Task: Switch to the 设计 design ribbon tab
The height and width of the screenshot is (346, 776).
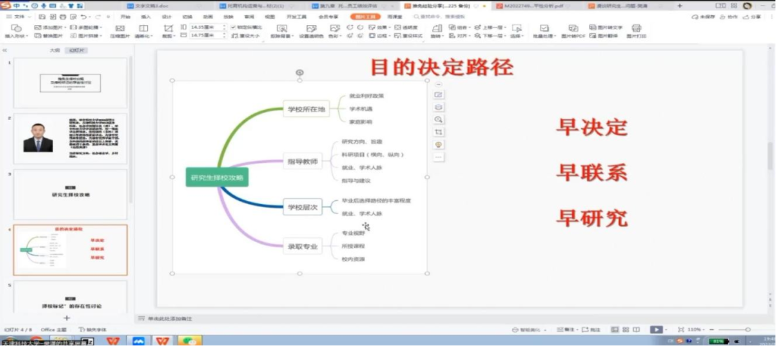Action: pyautogui.click(x=167, y=17)
